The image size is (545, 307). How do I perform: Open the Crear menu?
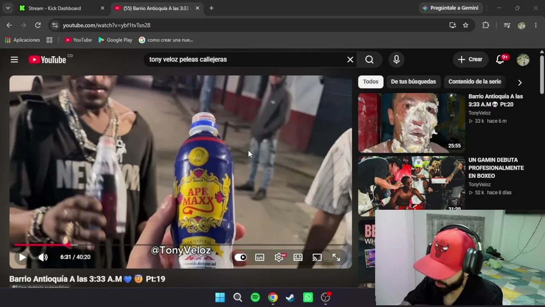pyautogui.click(x=470, y=60)
